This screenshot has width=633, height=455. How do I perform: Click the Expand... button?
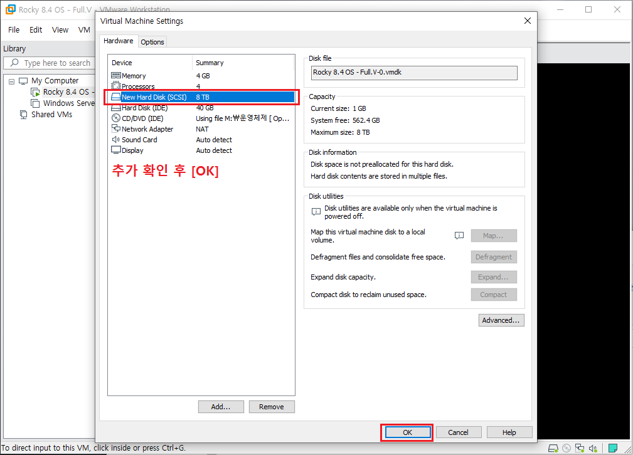(x=494, y=277)
